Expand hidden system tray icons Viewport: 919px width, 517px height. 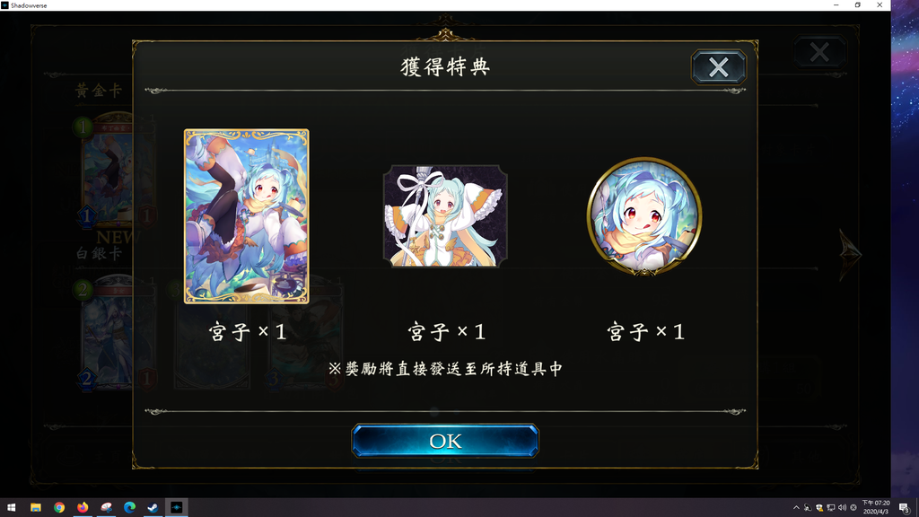pyautogui.click(x=796, y=508)
